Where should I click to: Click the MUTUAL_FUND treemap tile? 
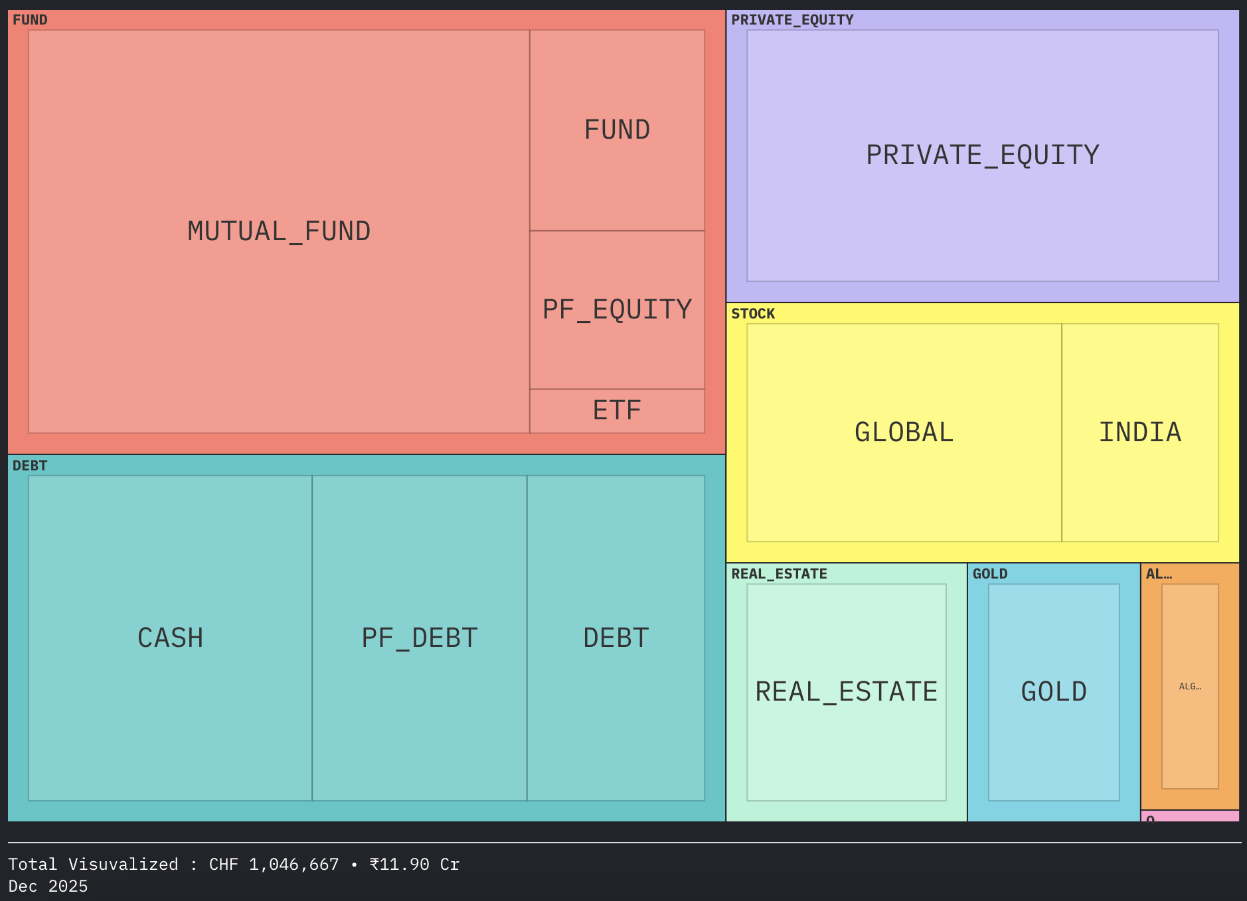[279, 232]
